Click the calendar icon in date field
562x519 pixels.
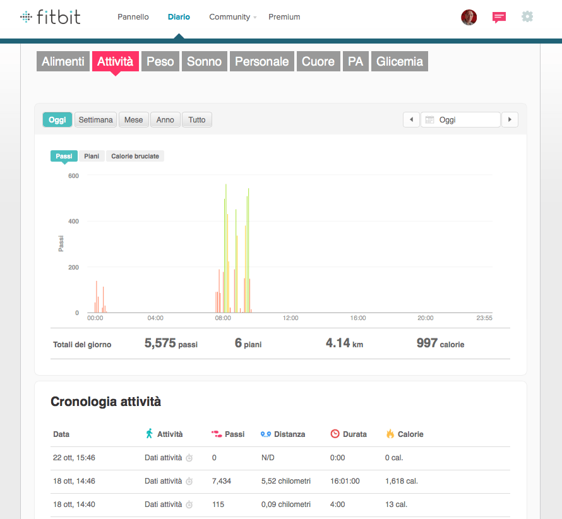[x=430, y=120]
